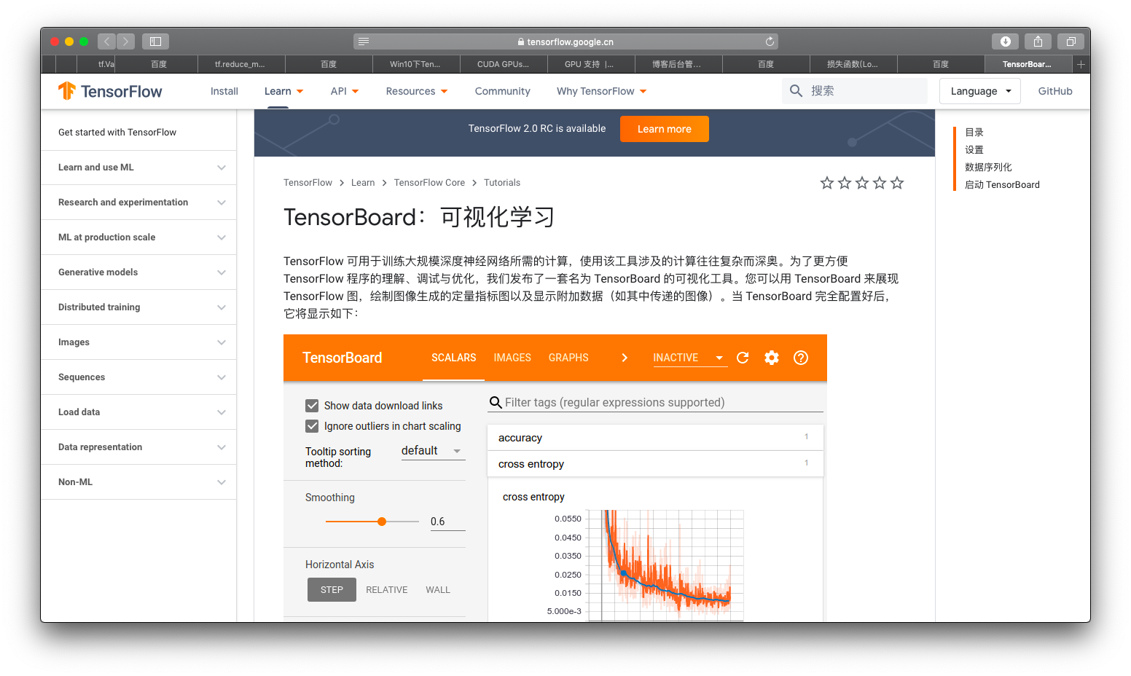Click the Install link
The width and height of the screenshot is (1131, 676).
click(224, 91)
